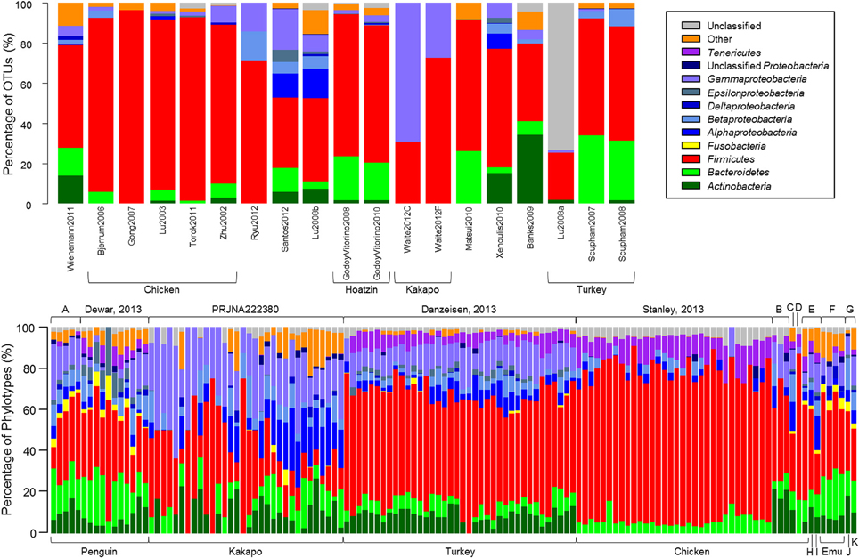This screenshot has width=859, height=558.
Task: Select the 'Bjerrum2006' x-axis label
Action: coord(101,232)
